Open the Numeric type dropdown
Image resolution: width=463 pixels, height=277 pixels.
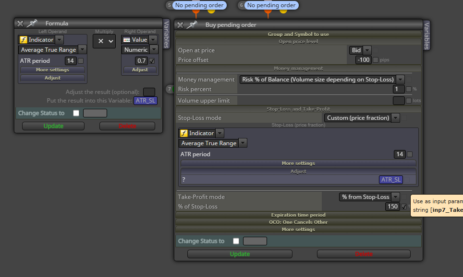coord(154,50)
